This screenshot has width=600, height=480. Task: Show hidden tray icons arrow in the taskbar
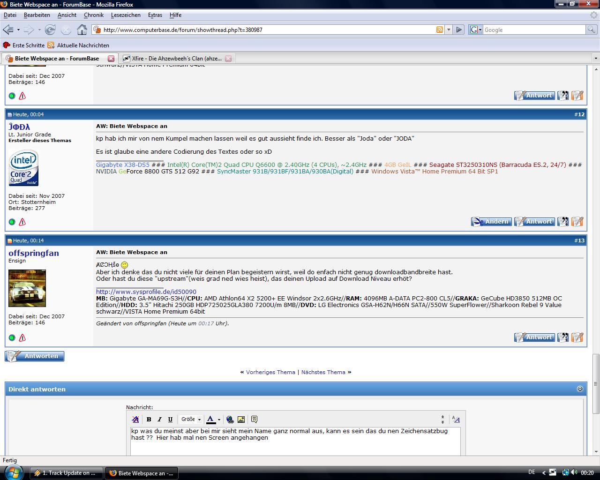click(x=544, y=472)
